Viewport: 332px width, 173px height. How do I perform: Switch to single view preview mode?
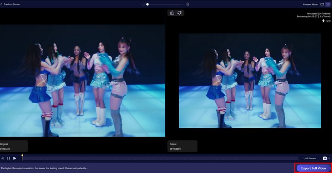[322, 4]
